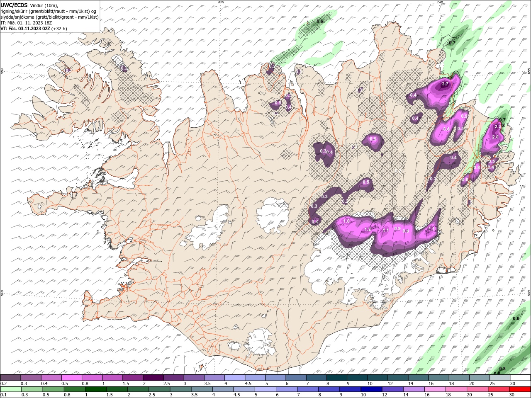
Task: Select the 25 pale grey swatch, top legend row
Action: pyautogui.click(x=499, y=378)
